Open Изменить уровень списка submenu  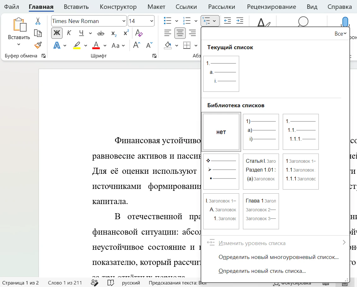click(x=276, y=243)
